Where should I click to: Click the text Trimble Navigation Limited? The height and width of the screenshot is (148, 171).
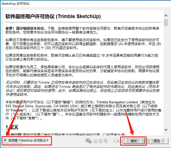117,102
